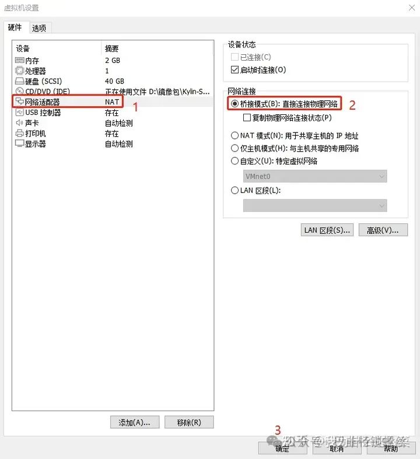Choose 仅主机模式 radio option
Viewport: 420px width, 459px height.
click(235, 148)
